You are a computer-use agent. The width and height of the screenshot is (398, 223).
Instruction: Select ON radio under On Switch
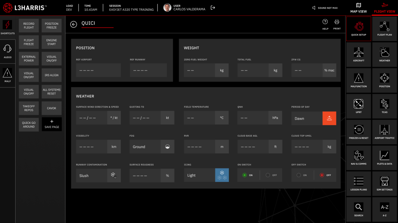(244, 175)
